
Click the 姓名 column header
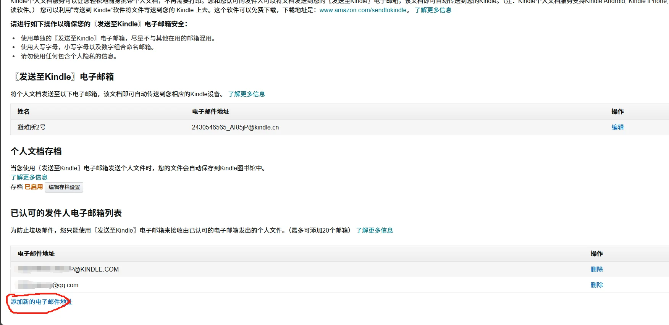click(24, 112)
